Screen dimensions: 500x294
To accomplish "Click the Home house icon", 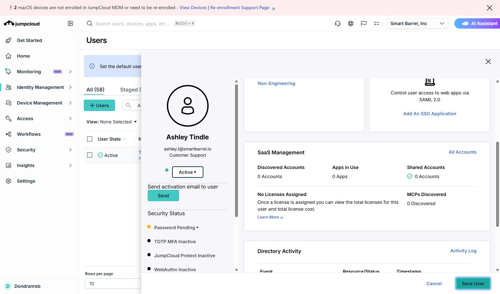I will click(9, 56).
